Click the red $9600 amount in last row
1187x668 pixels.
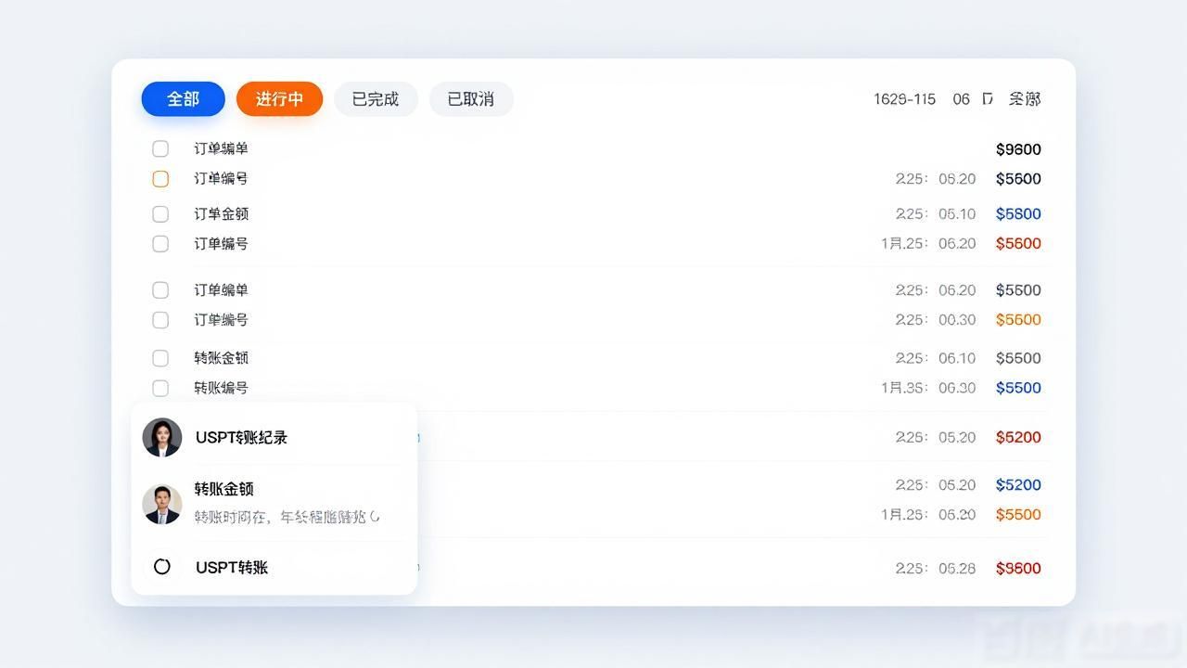(x=1018, y=569)
